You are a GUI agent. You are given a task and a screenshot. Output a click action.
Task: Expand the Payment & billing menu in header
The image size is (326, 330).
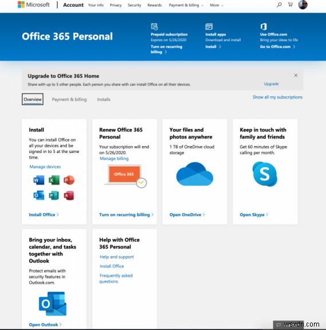186,5
